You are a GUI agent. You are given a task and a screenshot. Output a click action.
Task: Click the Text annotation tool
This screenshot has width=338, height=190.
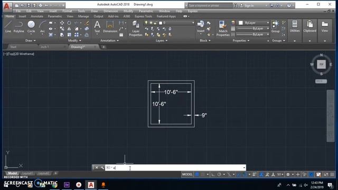(97, 27)
